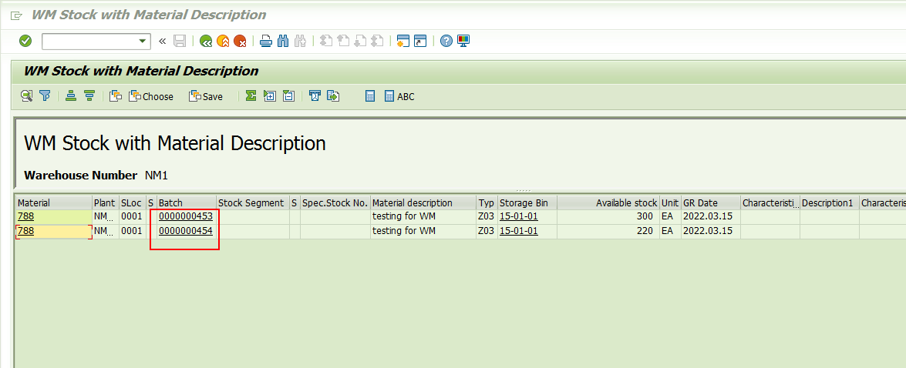Open the command field history dropdown arrow
This screenshot has height=368, width=906.
(x=143, y=41)
